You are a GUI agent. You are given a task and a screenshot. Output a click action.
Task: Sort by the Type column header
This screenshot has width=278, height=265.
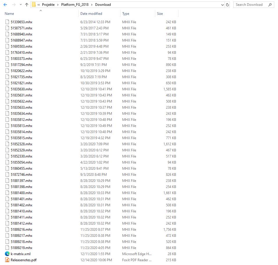[126, 14]
